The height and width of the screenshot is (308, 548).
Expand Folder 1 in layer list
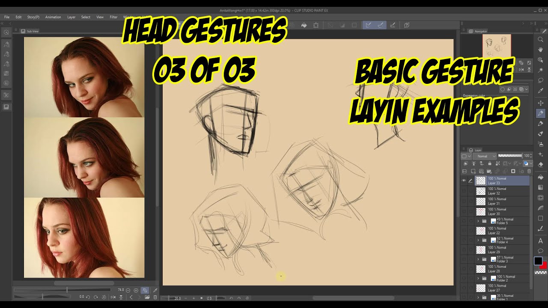478,297
